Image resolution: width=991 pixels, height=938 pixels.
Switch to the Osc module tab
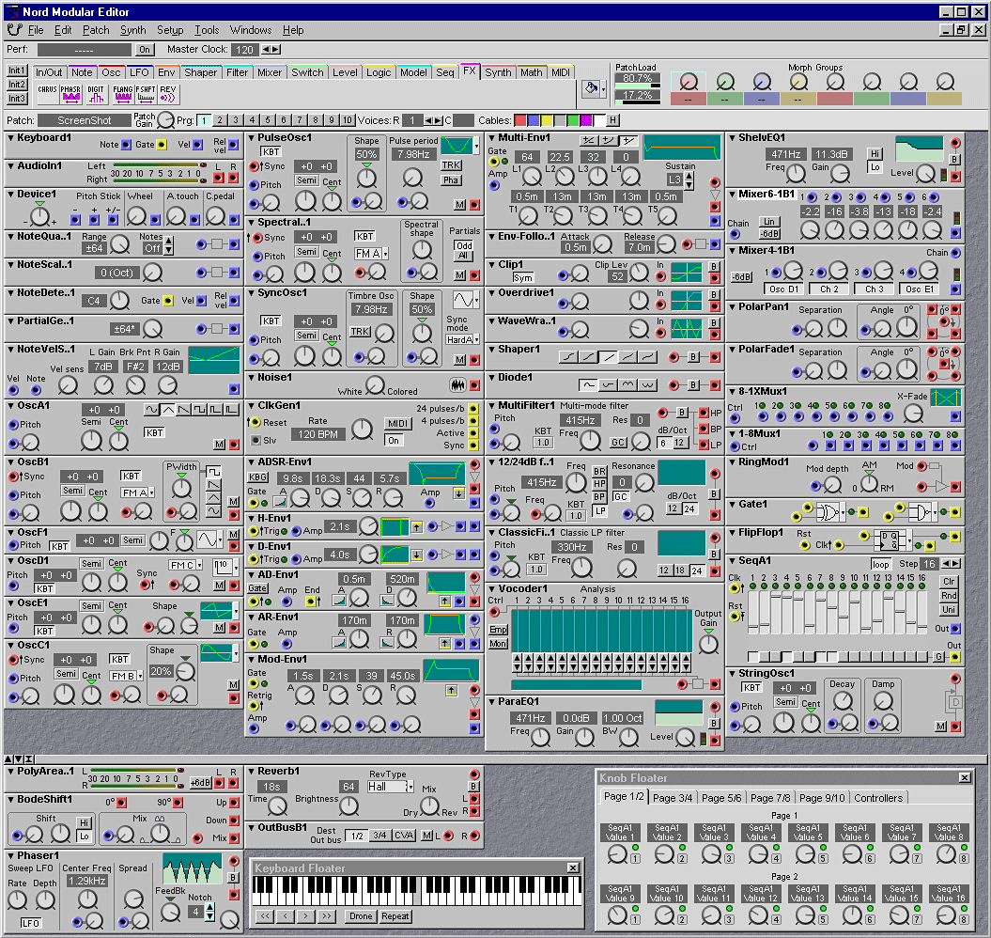[111, 72]
